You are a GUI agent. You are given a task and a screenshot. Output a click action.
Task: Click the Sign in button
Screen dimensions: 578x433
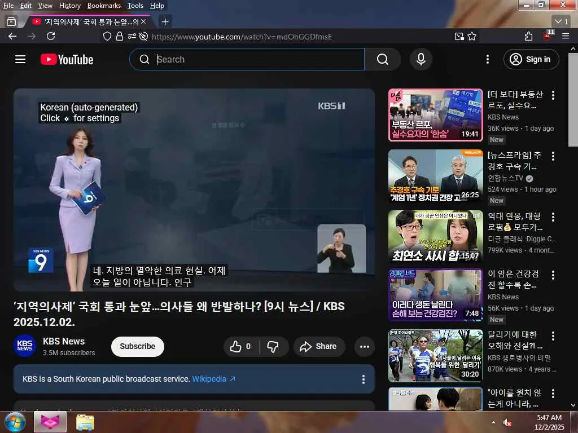(531, 59)
